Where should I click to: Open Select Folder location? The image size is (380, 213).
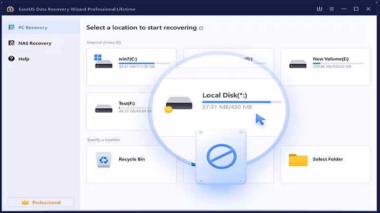(326, 164)
